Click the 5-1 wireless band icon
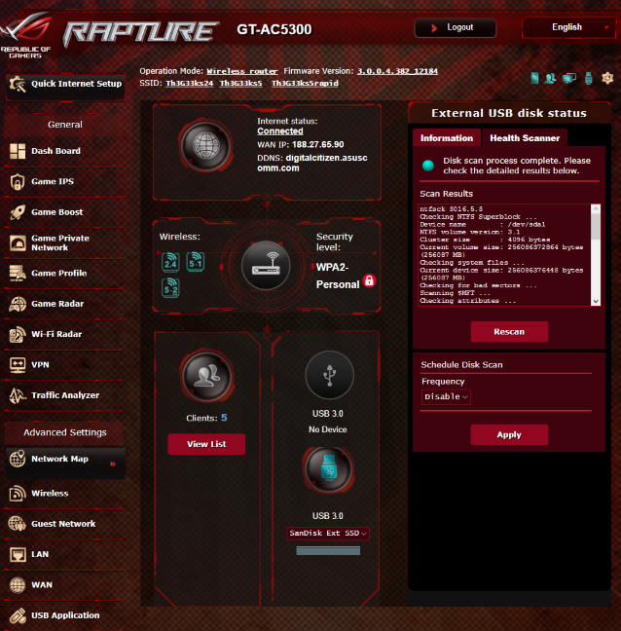This screenshot has height=631, width=621. [x=196, y=262]
